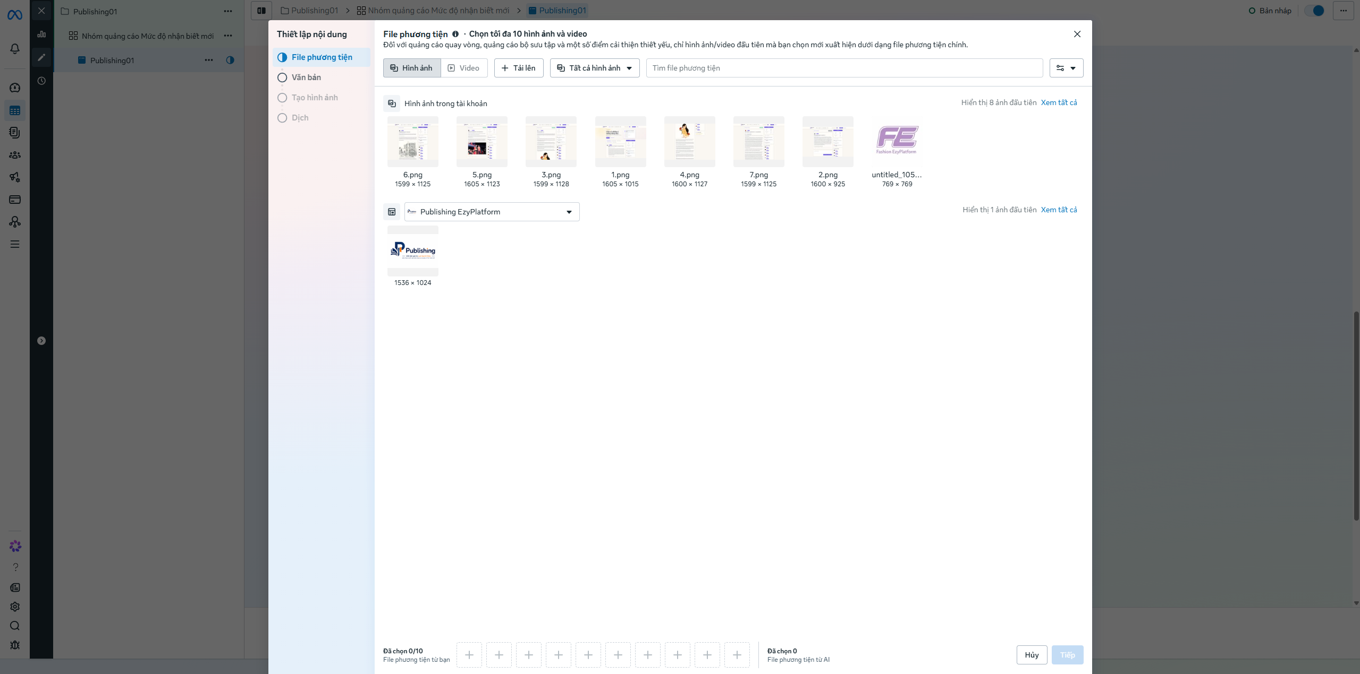Select Nhóm quảng cáo Mức độ nhận biết mới tree item
The width and height of the screenshot is (1360, 674).
[149, 36]
